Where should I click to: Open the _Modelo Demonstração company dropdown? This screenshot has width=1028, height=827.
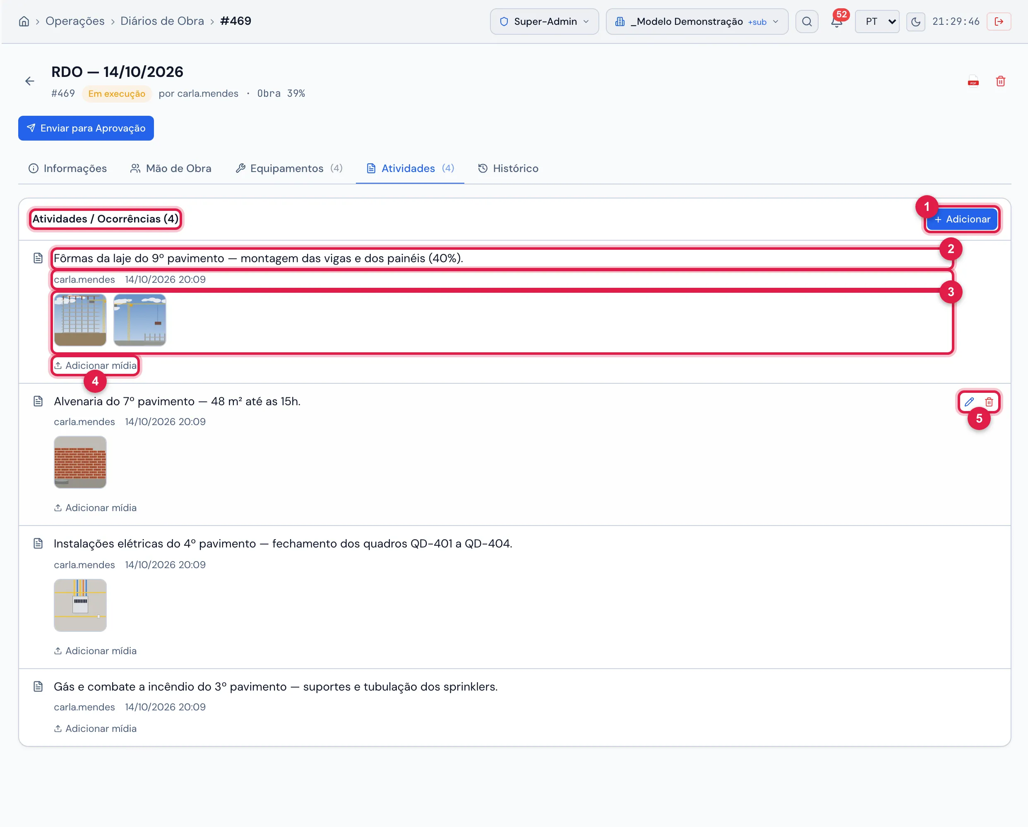click(697, 22)
